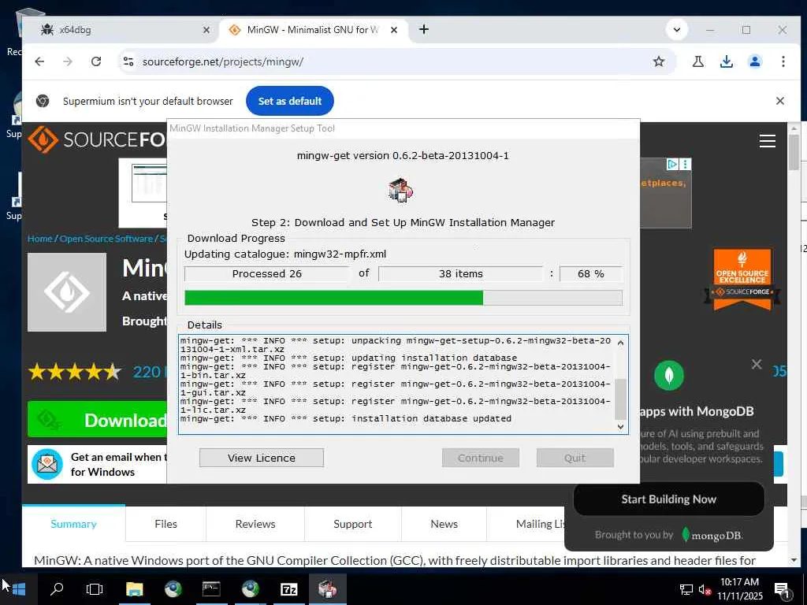Click Set as default button

(290, 102)
